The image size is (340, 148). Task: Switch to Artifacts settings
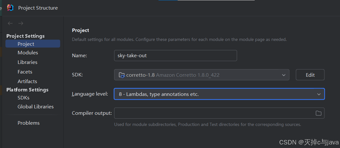tap(27, 82)
